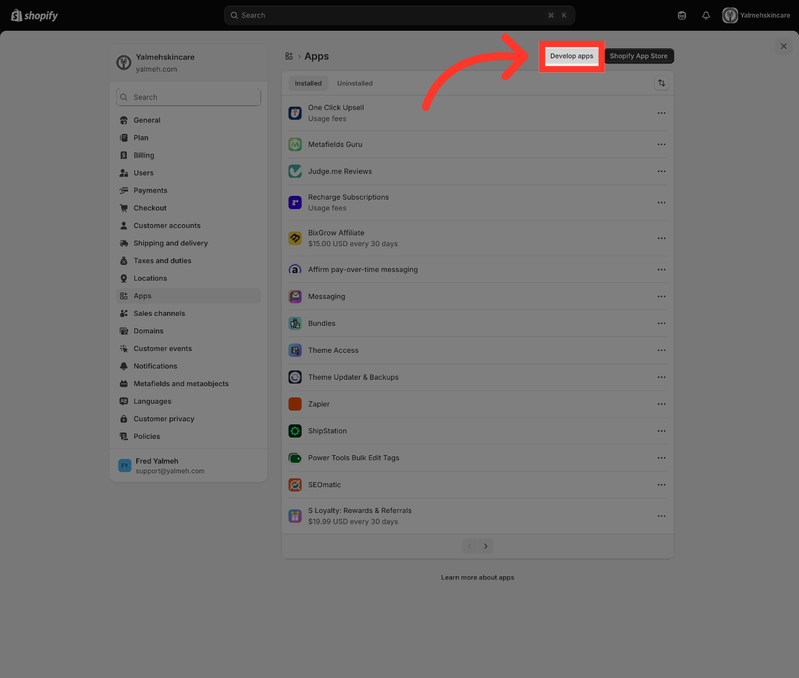Click the BixGrow Affiliate app icon
This screenshot has width=799, height=678.
(295, 239)
